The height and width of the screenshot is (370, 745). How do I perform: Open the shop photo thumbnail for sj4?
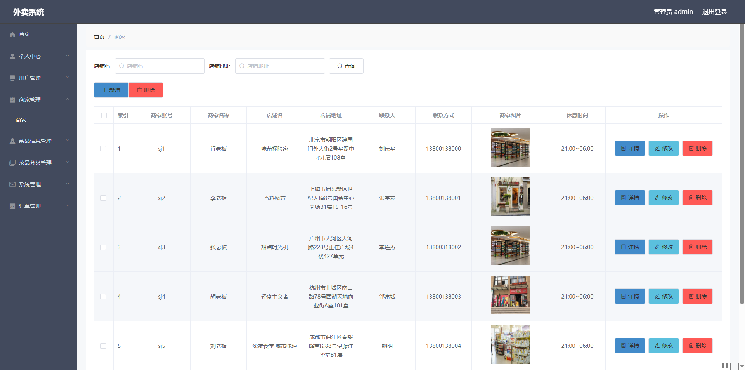tap(510, 295)
